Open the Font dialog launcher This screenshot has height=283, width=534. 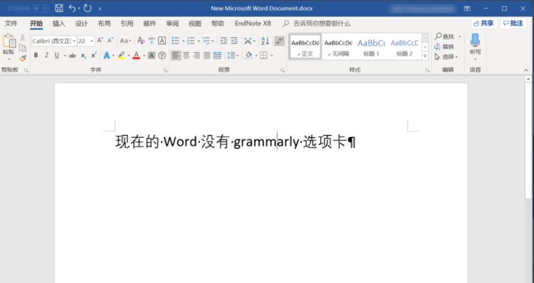[165, 70]
